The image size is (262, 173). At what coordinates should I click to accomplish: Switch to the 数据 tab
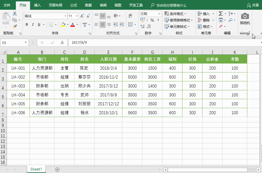pos(88,5)
